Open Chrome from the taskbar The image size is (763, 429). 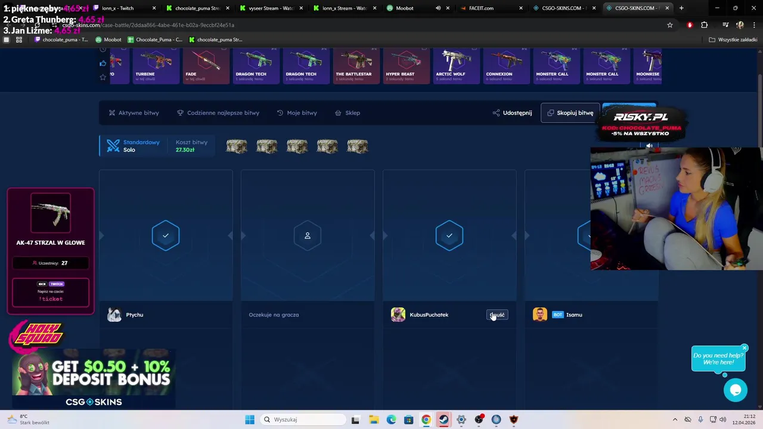click(x=426, y=419)
